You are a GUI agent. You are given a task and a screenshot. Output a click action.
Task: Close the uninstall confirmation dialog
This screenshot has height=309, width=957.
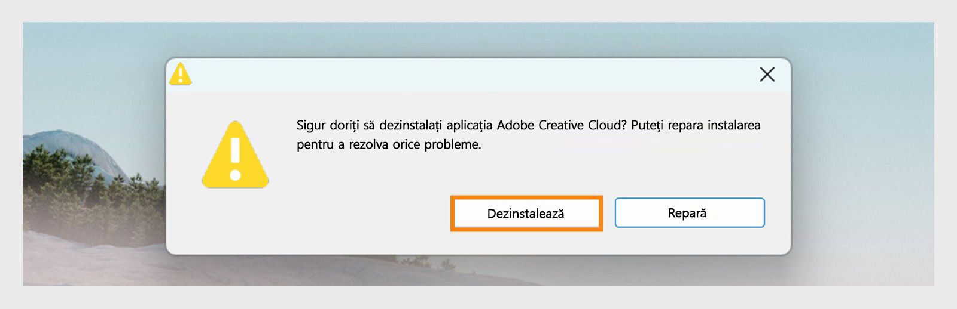point(767,75)
